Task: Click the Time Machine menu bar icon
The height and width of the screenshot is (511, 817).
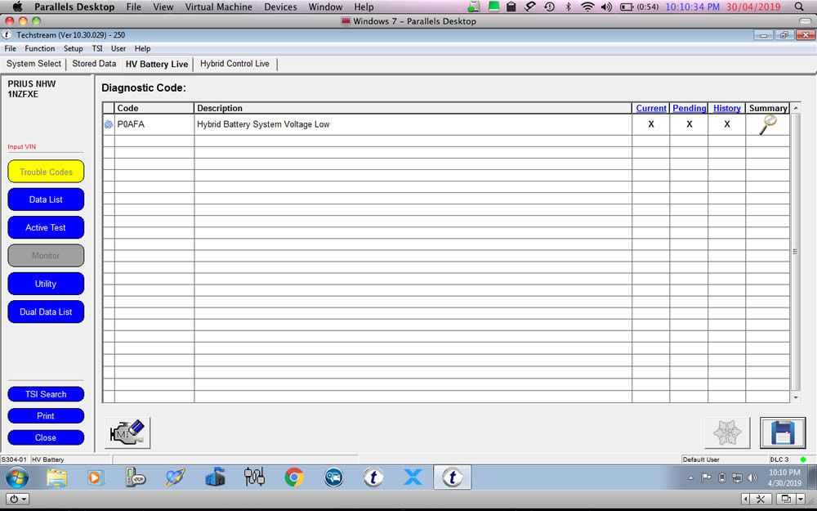Action: [x=549, y=7]
